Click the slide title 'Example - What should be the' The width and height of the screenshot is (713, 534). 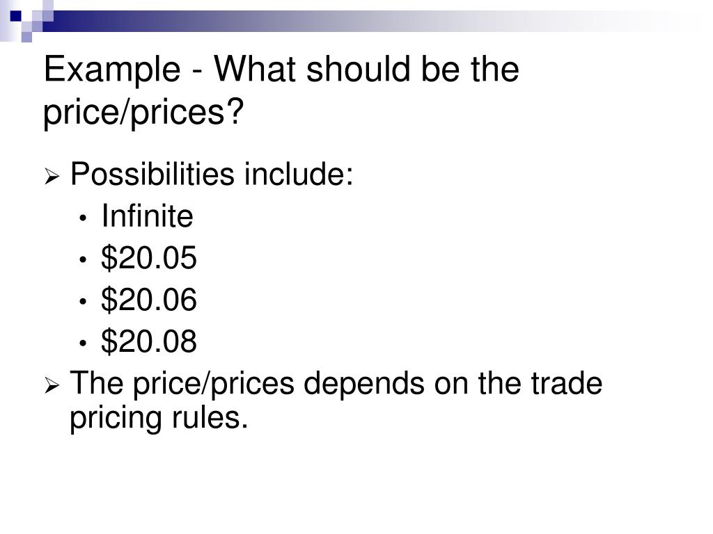click(281, 70)
